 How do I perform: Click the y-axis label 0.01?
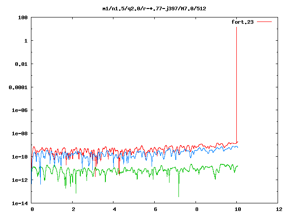(x=21, y=64)
